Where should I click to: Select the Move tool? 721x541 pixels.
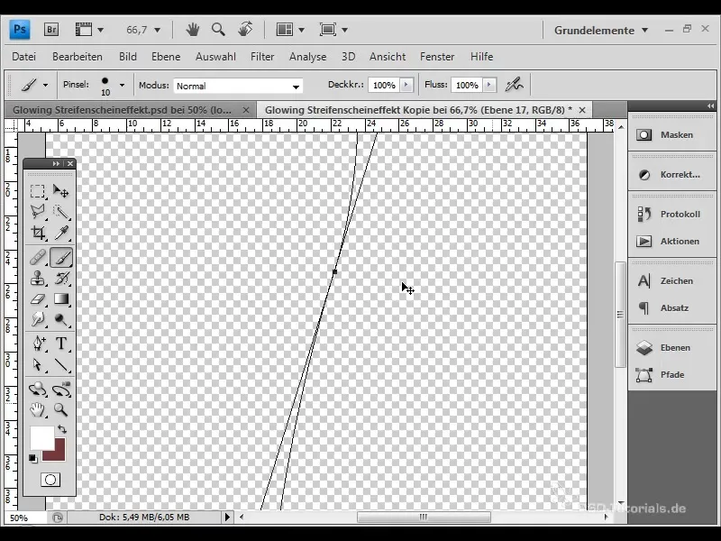point(61,191)
